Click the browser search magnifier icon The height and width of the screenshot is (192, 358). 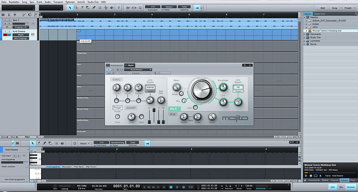click(356, 14)
